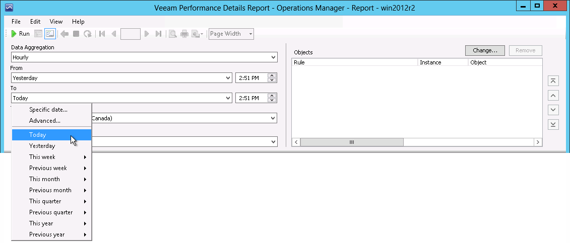The image size is (570, 243).
Task: Open the View menu
Action: pos(56,22)
